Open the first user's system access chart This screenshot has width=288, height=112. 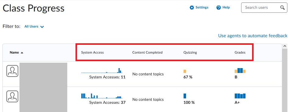tap(102, 71)
